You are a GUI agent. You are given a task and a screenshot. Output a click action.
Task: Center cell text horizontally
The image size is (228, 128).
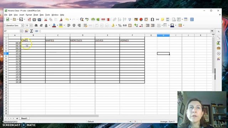coord(74,25)
